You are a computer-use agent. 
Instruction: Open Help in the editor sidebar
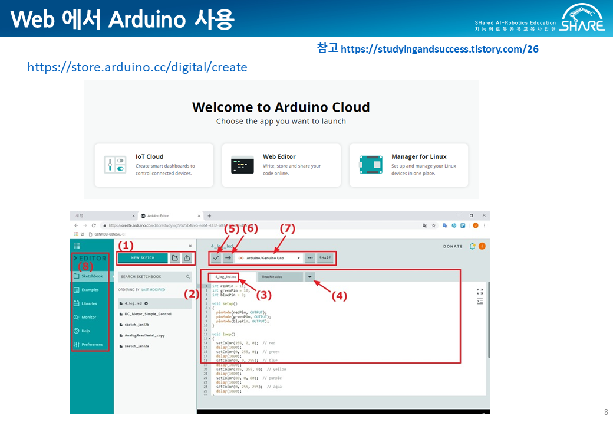(85, 331)
